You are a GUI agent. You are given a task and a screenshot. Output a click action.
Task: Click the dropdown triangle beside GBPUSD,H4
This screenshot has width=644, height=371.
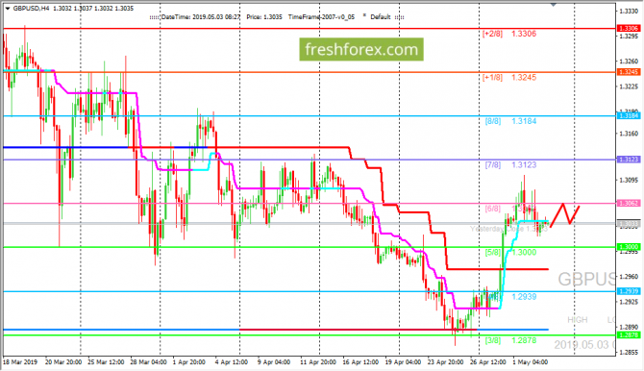[x=8, y=9]
